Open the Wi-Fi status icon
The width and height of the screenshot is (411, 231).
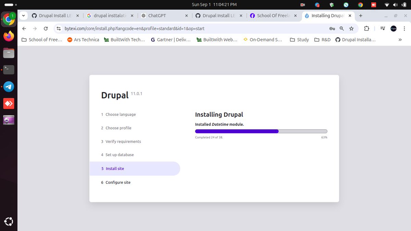pyautogui.click(x=387, y=5)
